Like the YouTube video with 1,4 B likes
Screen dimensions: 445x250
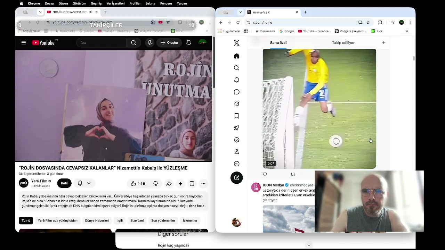[138, 183]
